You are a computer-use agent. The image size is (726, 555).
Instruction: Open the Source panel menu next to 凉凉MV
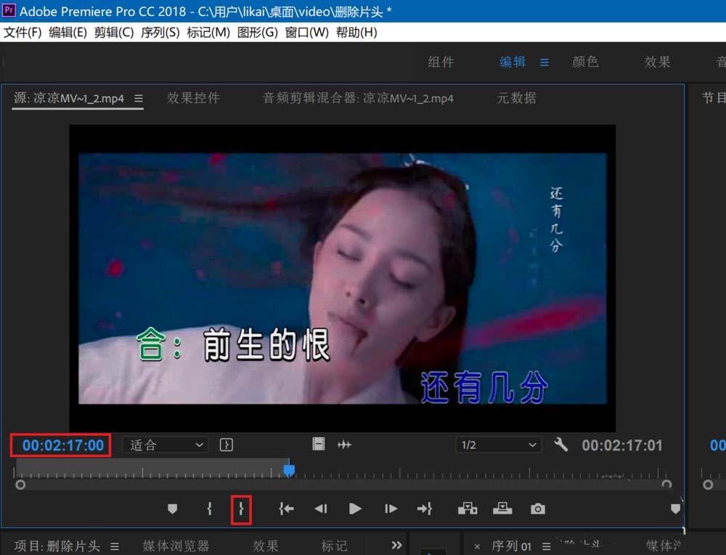click(x=139, y=98)
